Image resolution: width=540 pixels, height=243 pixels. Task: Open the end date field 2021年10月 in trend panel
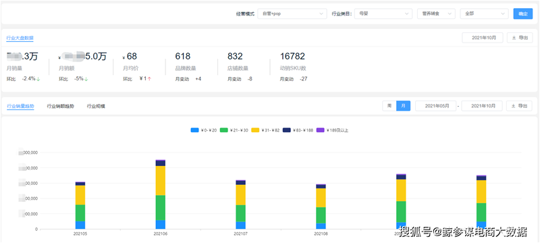[x=482, y=106]
